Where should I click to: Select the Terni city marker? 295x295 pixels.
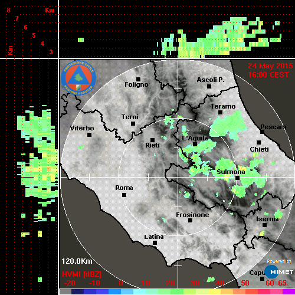pyautogui.click(x=133, y=124)
